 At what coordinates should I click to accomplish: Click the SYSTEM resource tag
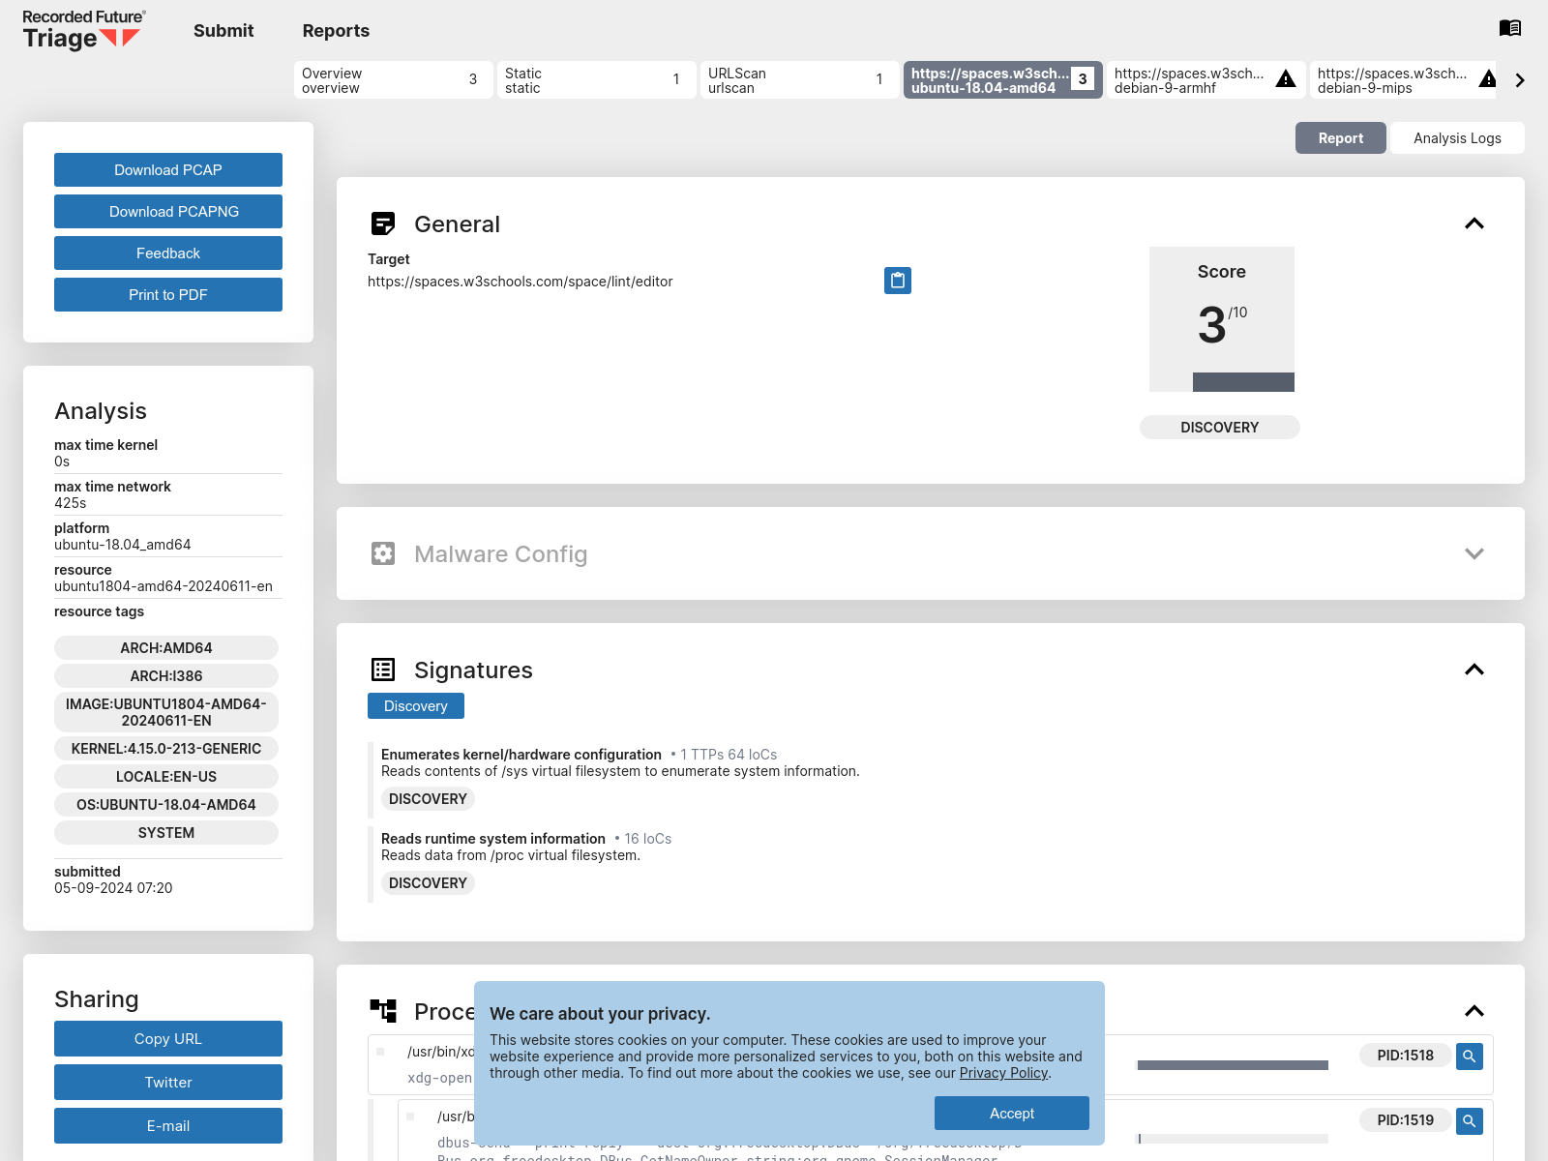pyautogui.click(x=166, y=832)
